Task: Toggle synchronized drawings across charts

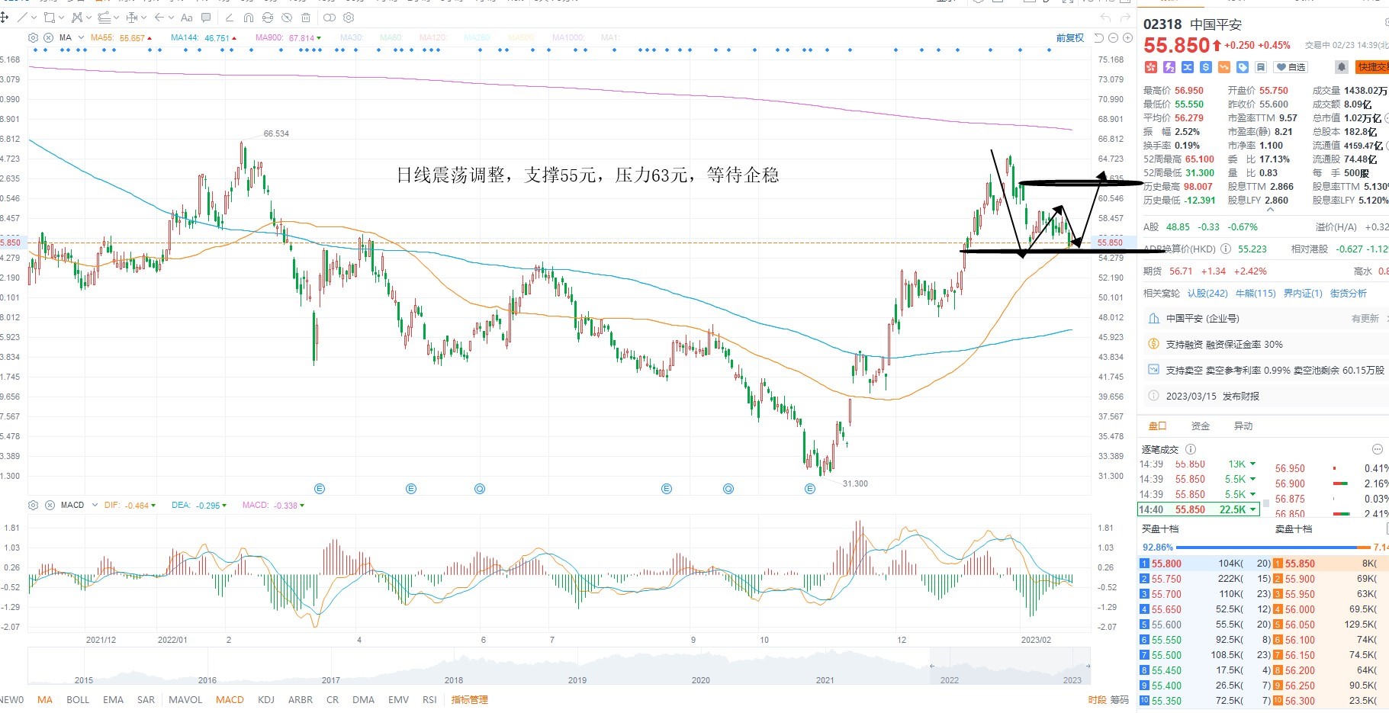Action: click(268, 18)
